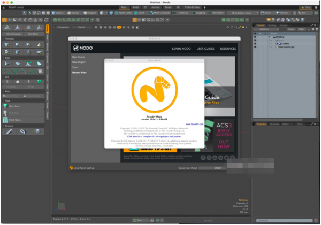Click the search magnifier beside Kits
The image size is (321, 225).
(x=294, y=13)
